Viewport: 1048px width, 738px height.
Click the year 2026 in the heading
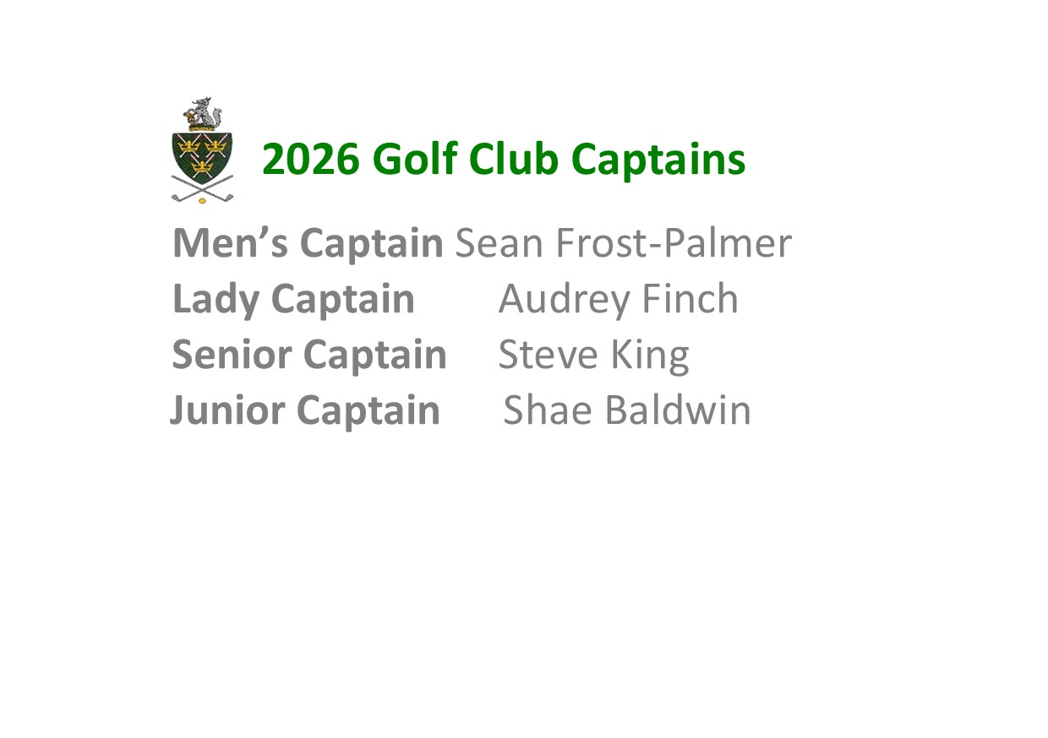pyautogui.click(x=310, y=159)
